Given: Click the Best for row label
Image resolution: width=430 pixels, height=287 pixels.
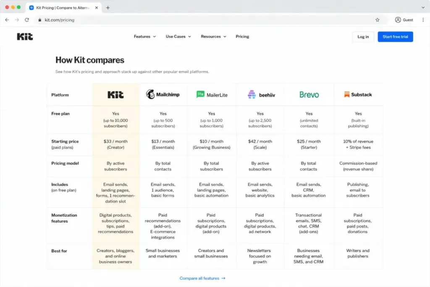Looking at the screenshot, I should tap(59, 251).
